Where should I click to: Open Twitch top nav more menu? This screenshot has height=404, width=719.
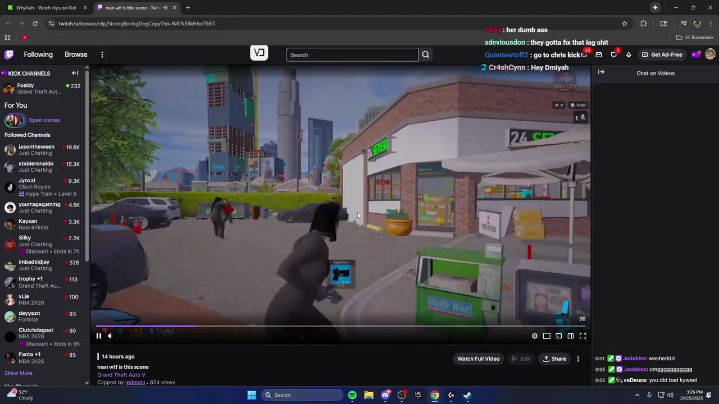coord(102,54)
